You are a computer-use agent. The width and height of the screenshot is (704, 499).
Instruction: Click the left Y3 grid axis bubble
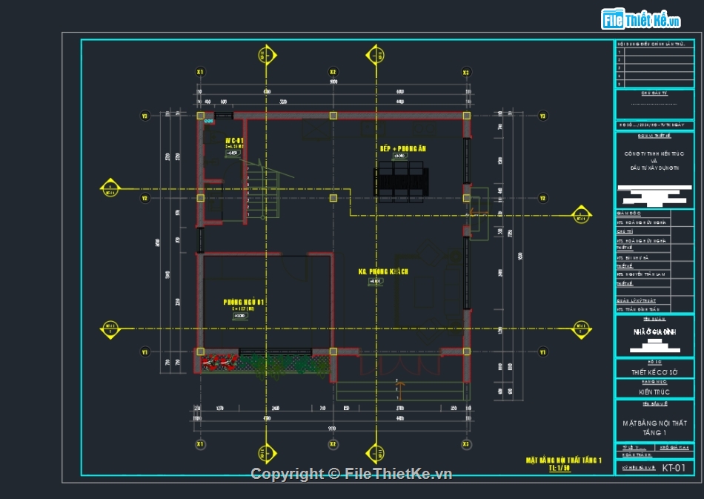click(x=146, y=116)
